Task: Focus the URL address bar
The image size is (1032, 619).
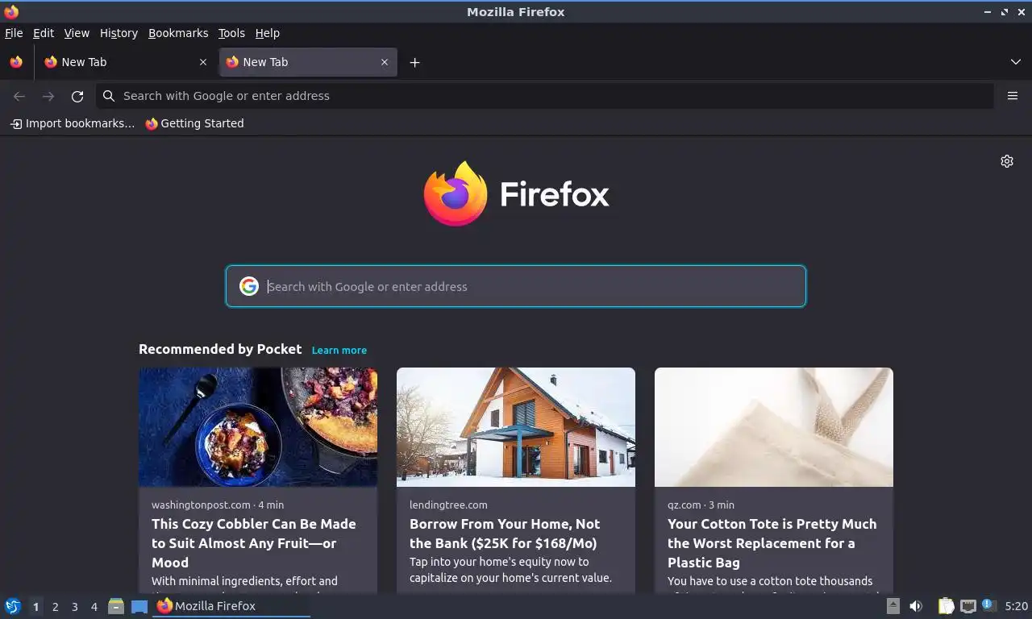Action: pyautogui.click(x=545, y=96)
